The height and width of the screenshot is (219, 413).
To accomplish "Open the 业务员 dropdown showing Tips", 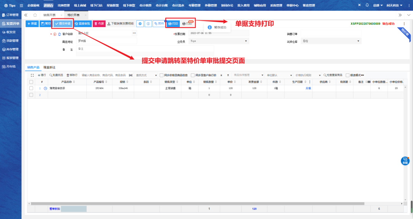I will [x=218, y=41].
